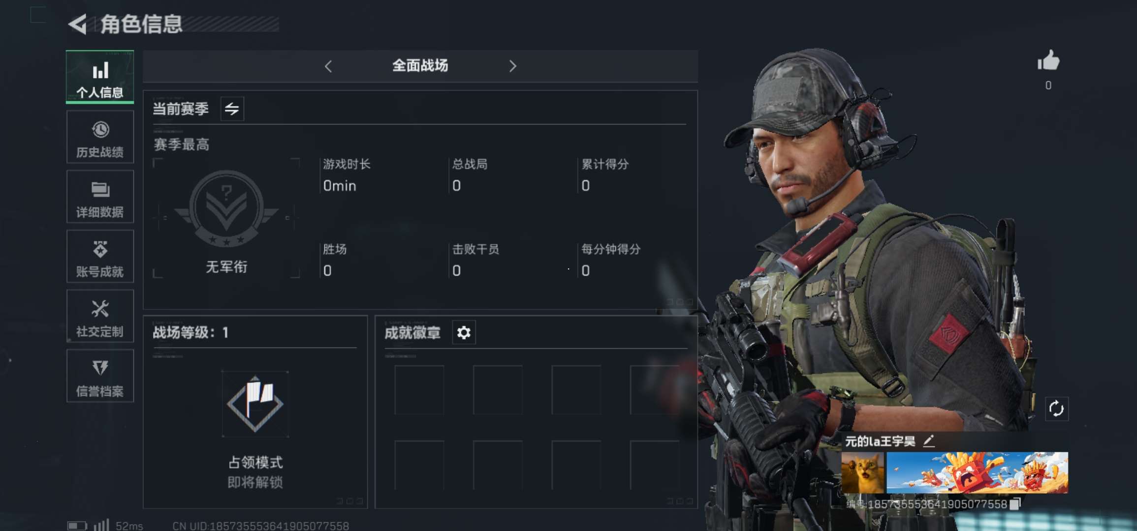Select the 详细数据 sidebar icon
This screenshot has height=531, width=1137.
click(x=100, y=197)
